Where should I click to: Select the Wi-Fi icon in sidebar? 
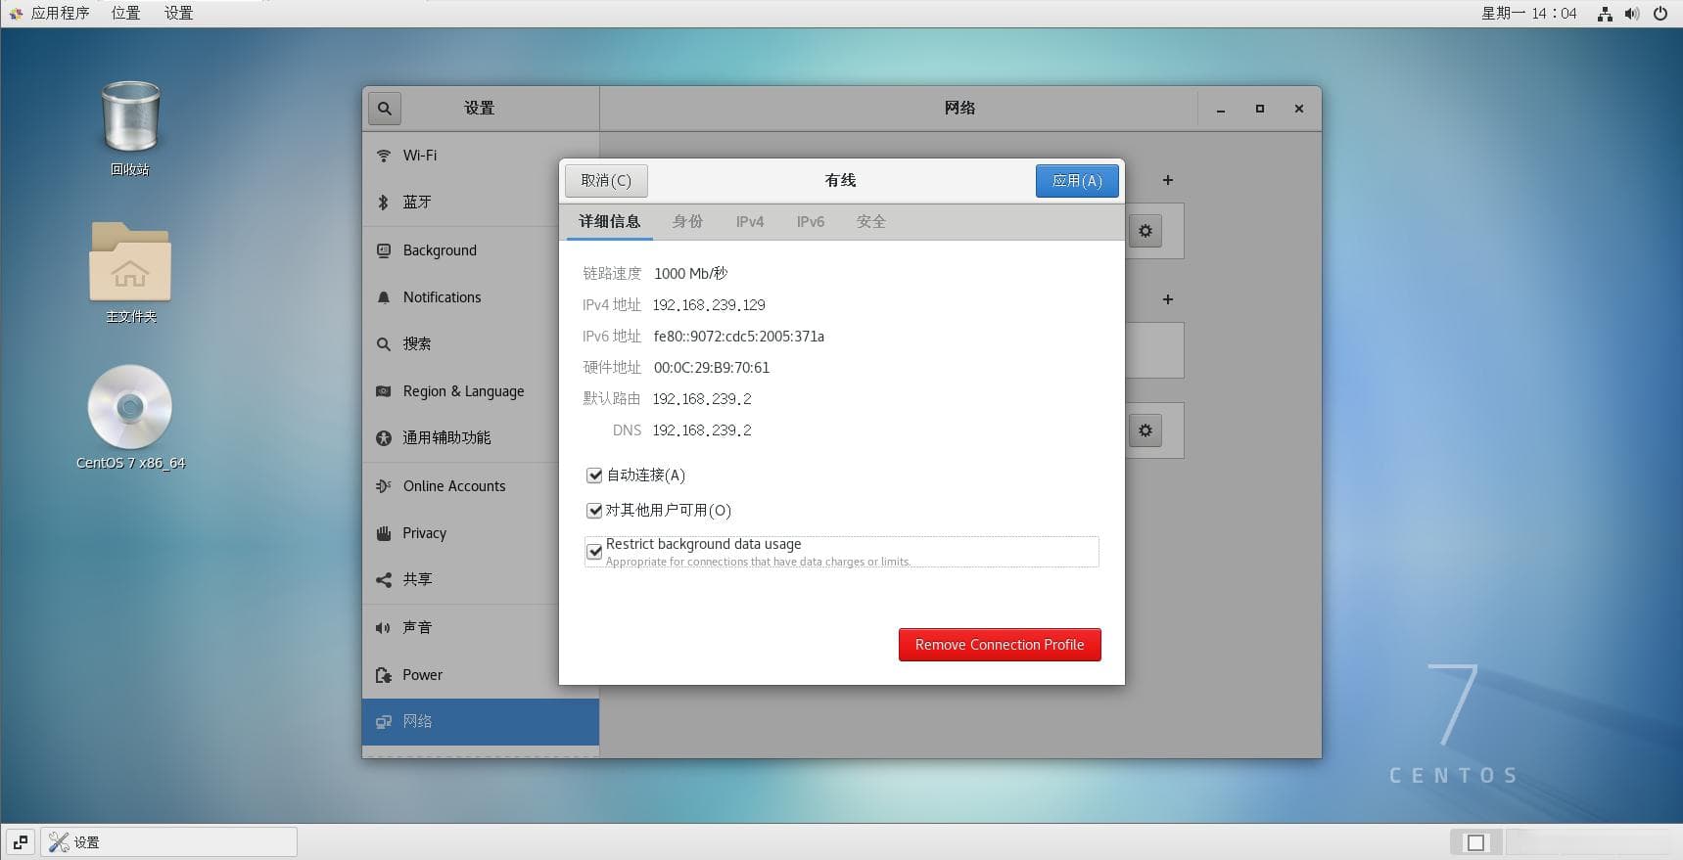pyautogui.click(x=384, y=156)
